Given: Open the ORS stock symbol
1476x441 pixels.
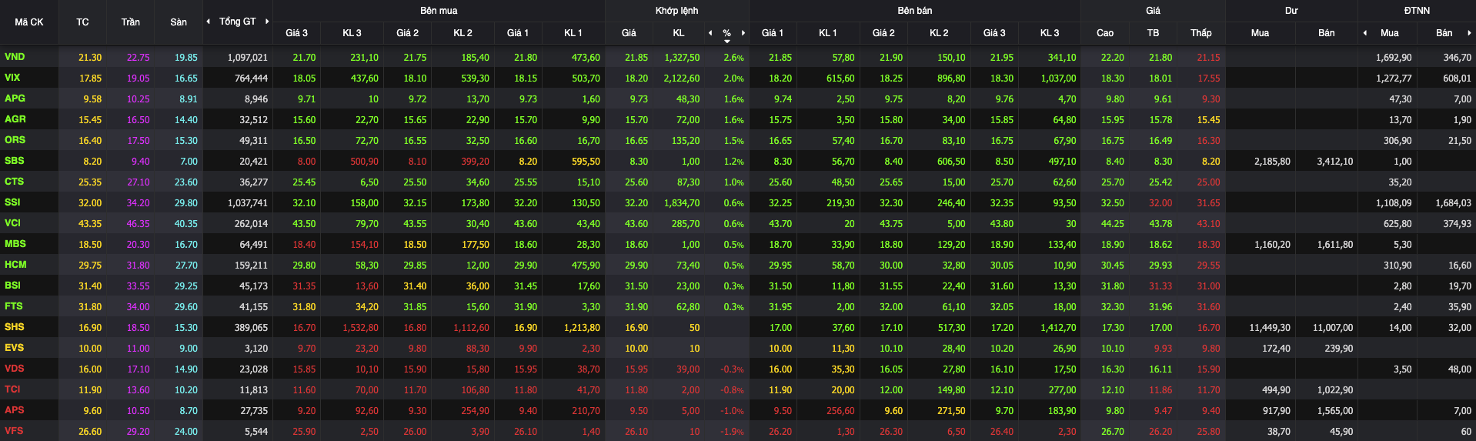Looking at the screenshot, I should 15,140.
